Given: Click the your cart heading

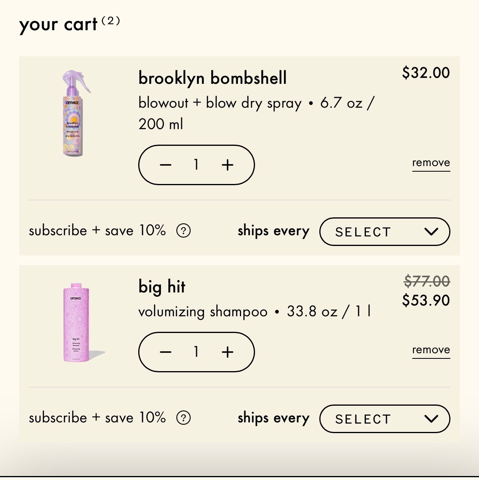Looking at the screenshot, I should point(58,25).
